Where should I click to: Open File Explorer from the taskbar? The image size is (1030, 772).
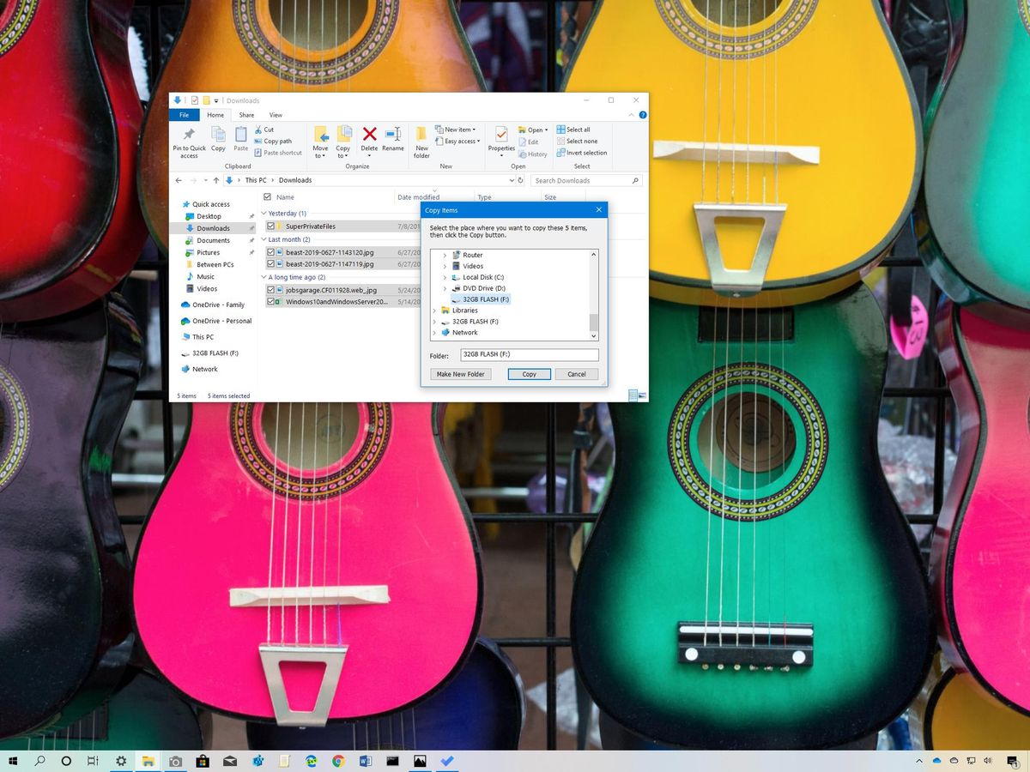[148, 760]
